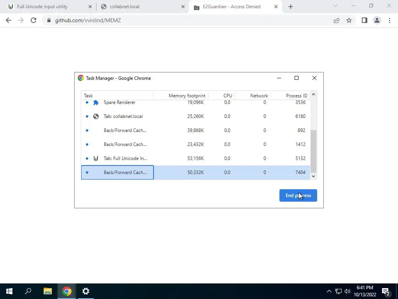Image resolution: width=398 pixels, height=299 pixels.
Task: Click the Spare Renderer puzzle icon
Action: pyautogui.click(x=96, y=102)
